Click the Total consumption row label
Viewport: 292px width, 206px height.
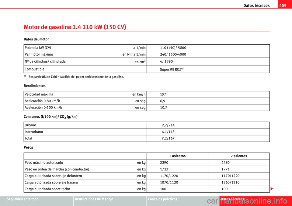point(28,139)
